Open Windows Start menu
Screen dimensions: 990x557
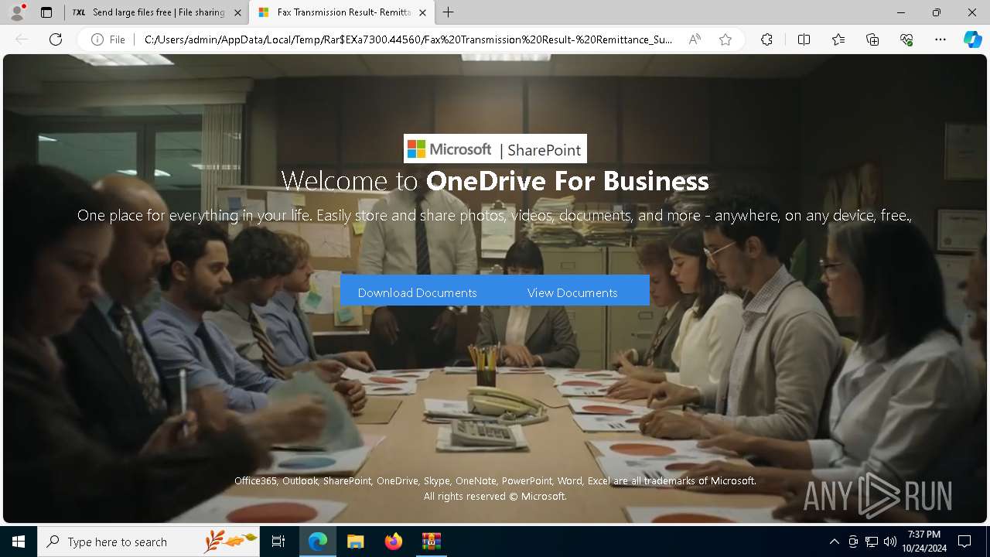[x=19, y=542]
